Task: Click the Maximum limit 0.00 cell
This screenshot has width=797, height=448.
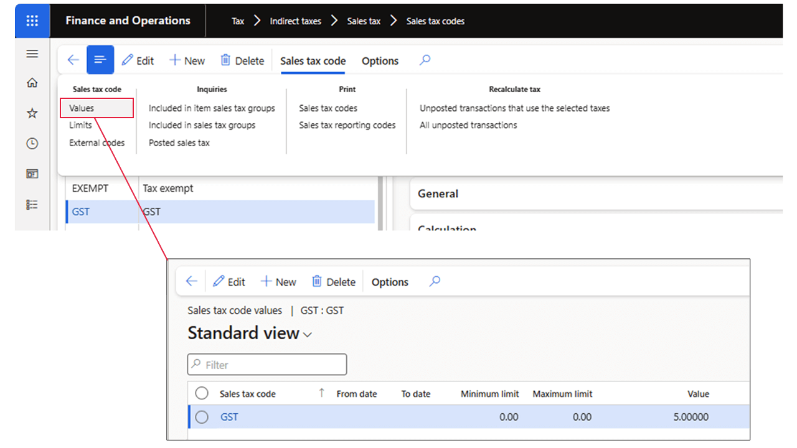Action: 582,417
